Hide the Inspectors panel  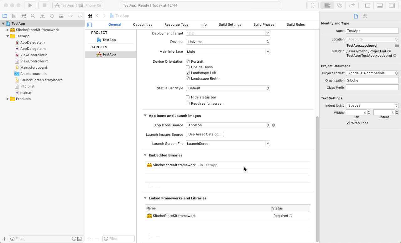[x=392, y=5]
